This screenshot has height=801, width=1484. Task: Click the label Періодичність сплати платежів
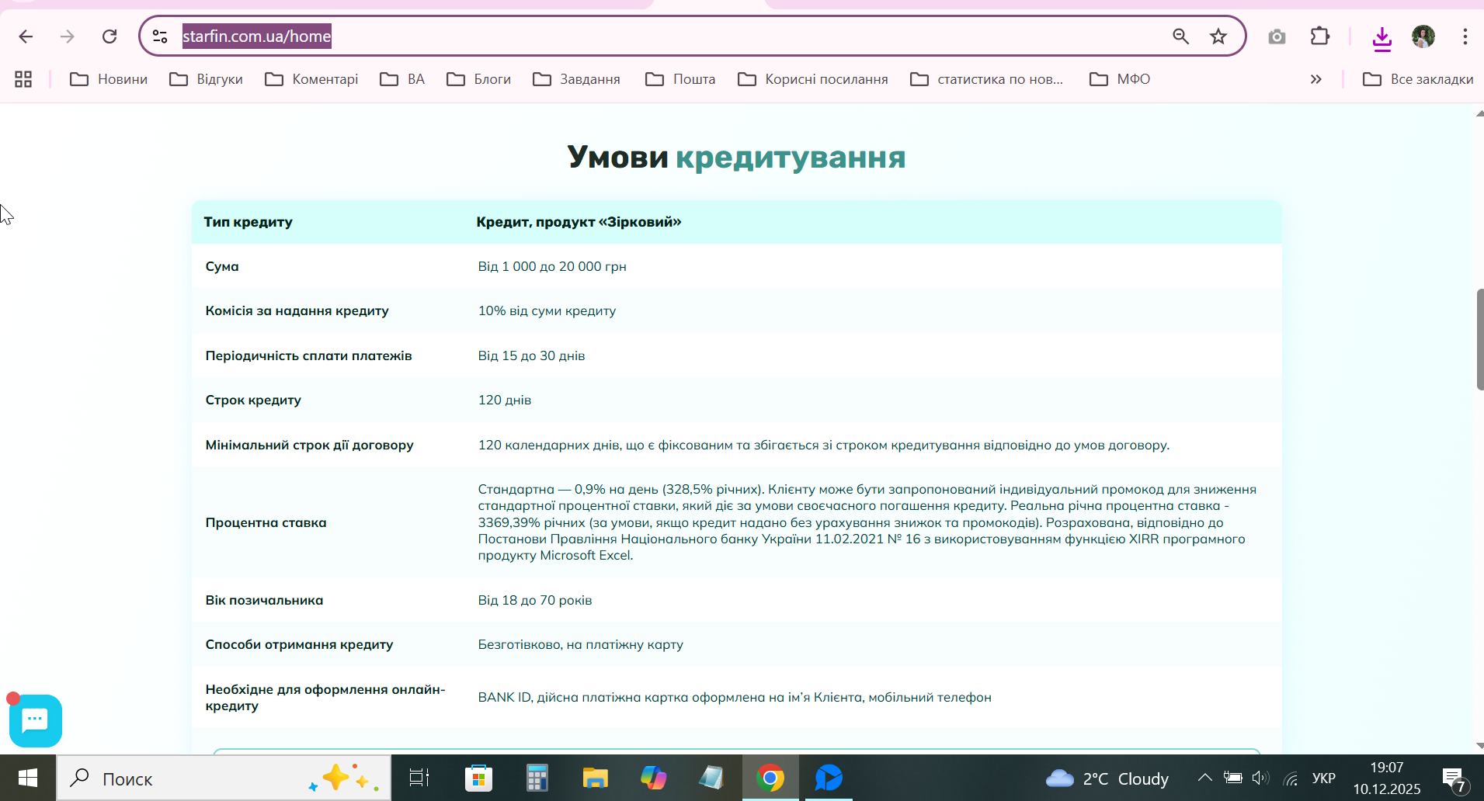308,355
